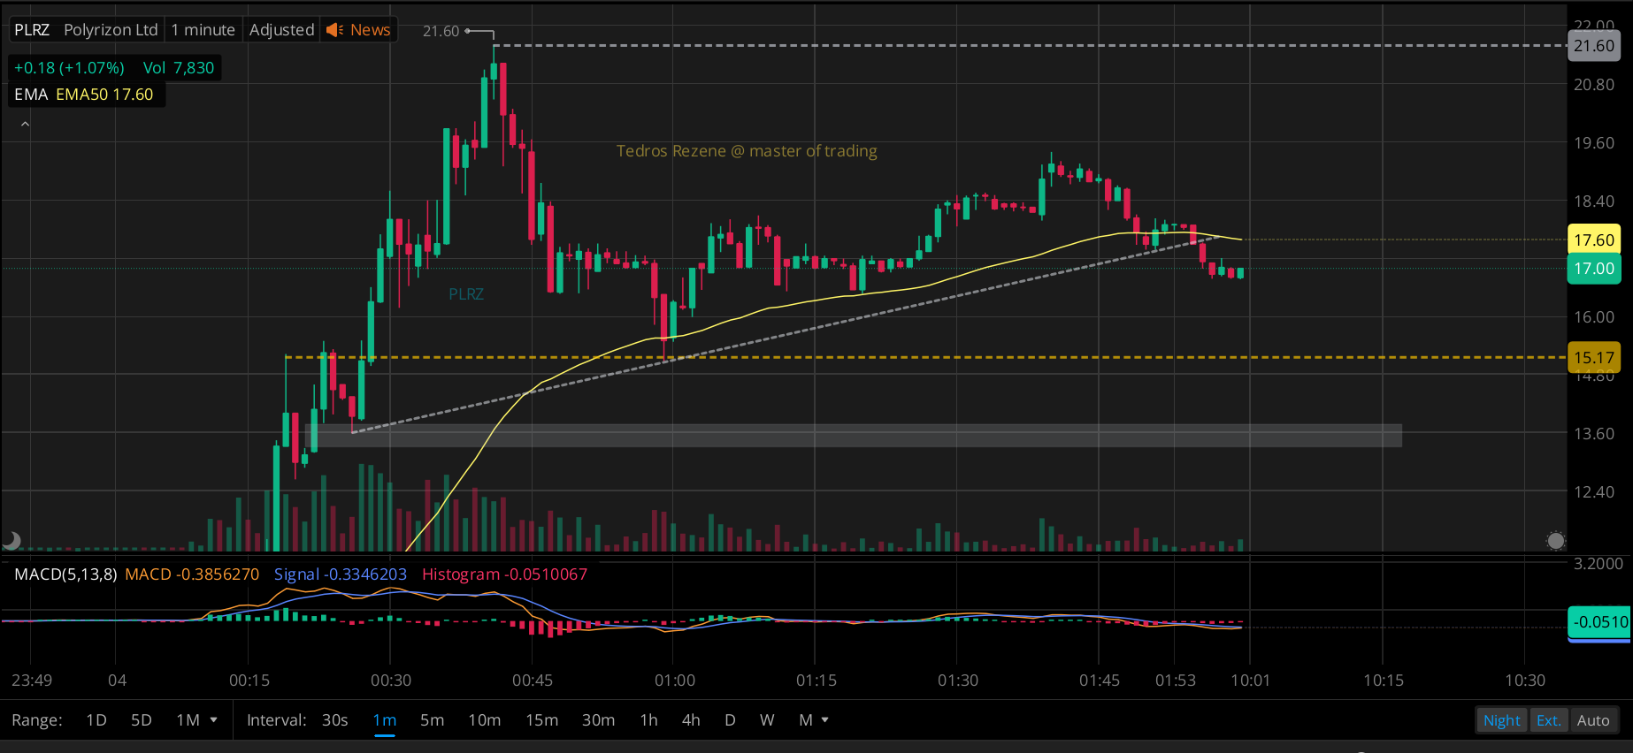Click the yellow 17.60 EMA price tag
1633x753 pixels.
(x=1594, y=240)
